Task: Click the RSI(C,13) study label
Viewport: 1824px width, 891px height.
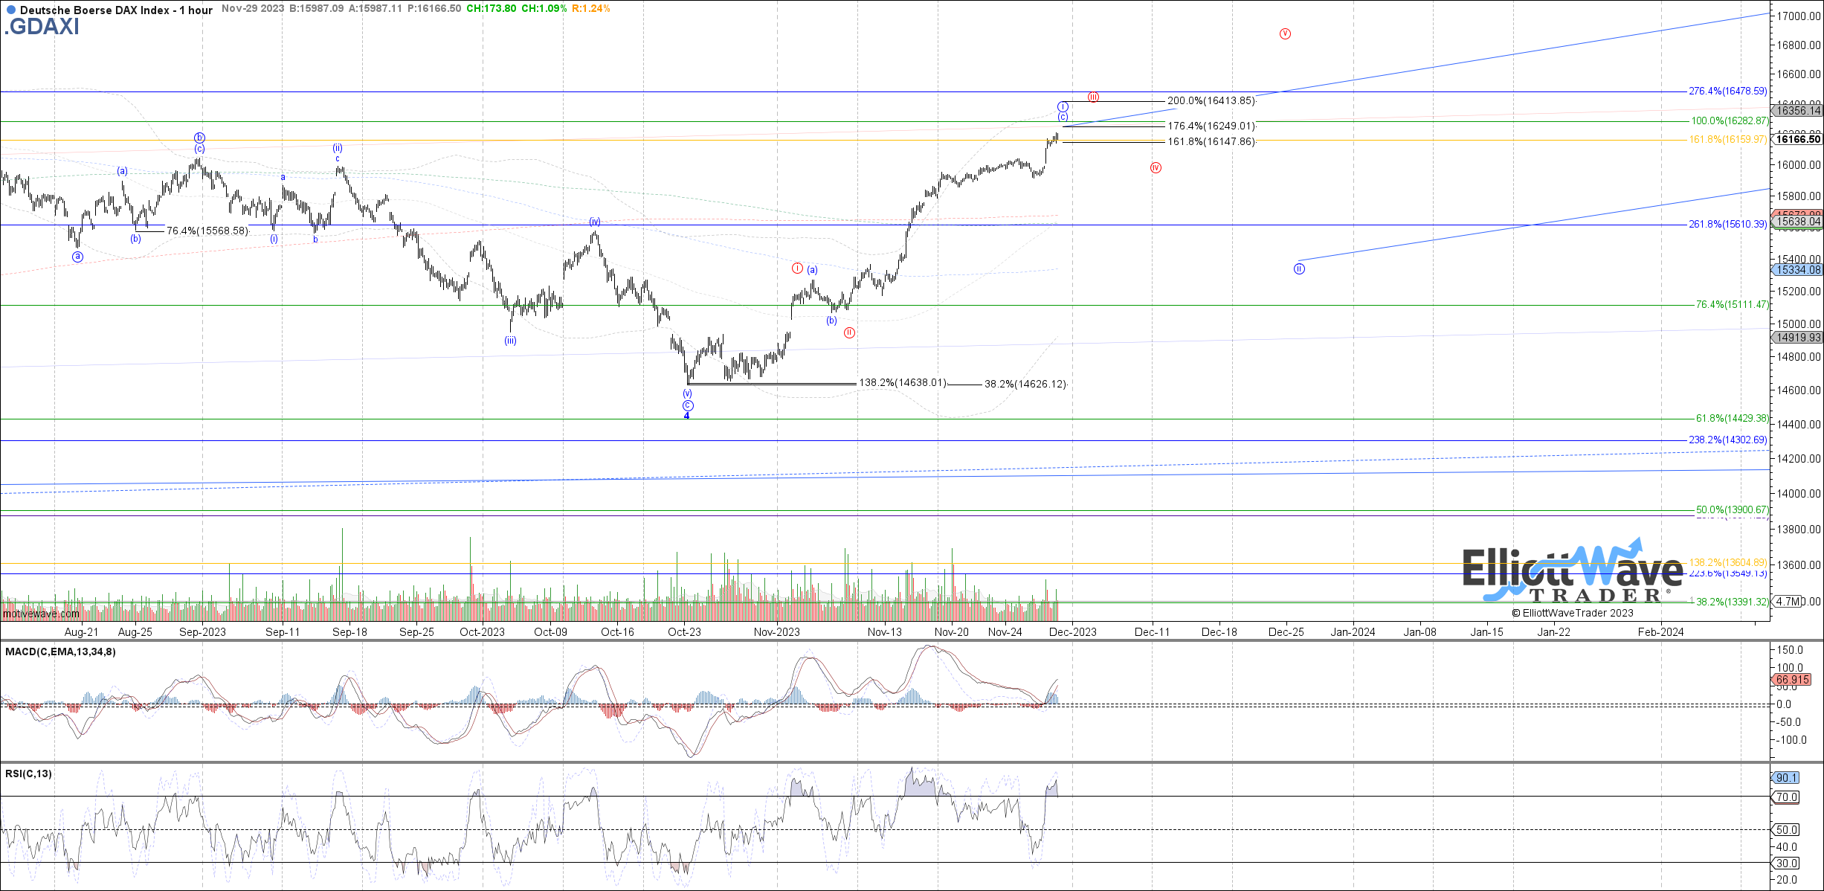Action: click(28, 773)
